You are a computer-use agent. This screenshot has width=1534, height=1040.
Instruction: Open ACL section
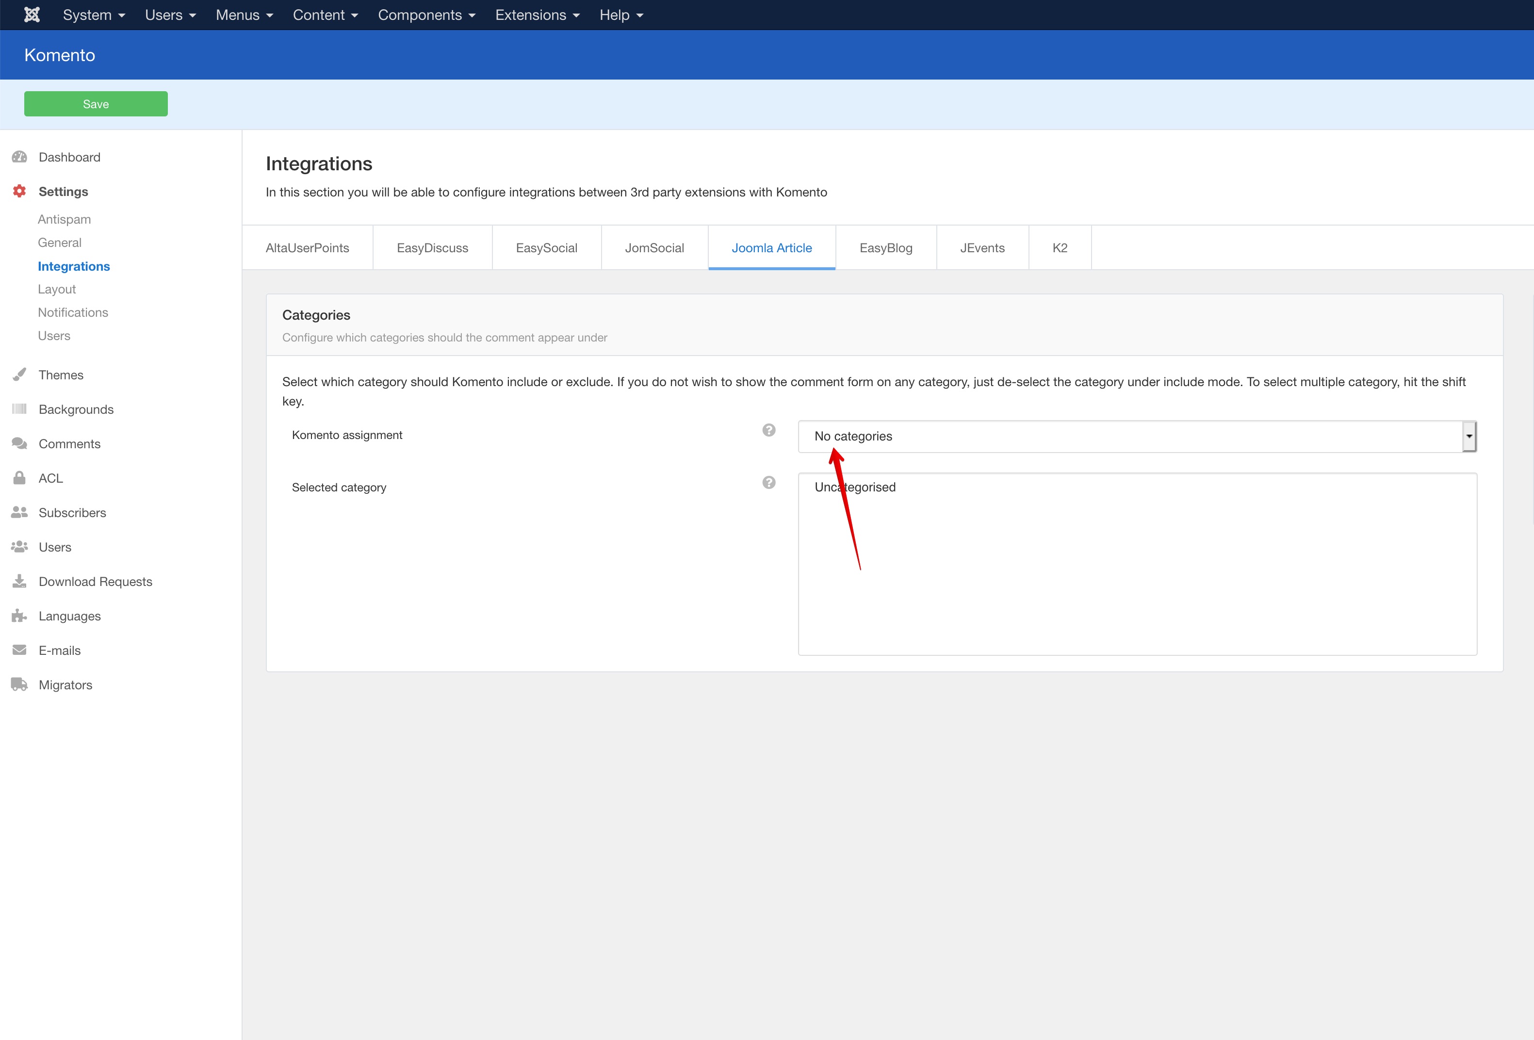51,478
